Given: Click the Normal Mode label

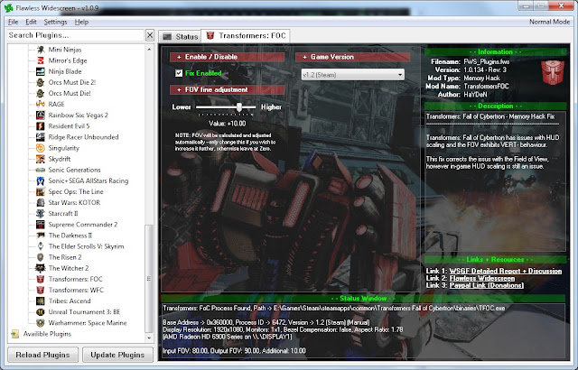Looking at the screenshot, I should (x=550, y=22).
